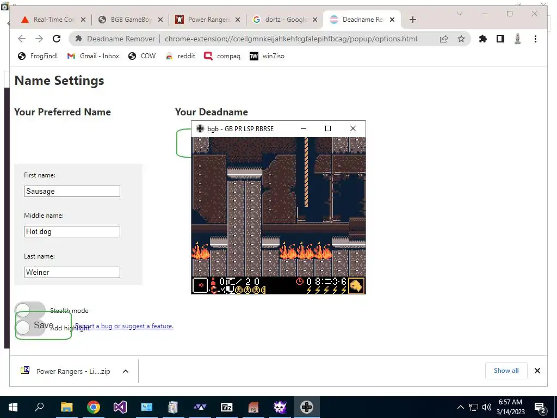The image size is (557, 418).
Task: Click the Last name field containing Weiner
Action: tap(72, 272)
